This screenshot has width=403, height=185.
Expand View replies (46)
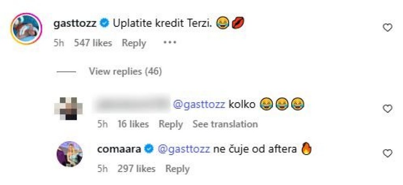[125, 71]
